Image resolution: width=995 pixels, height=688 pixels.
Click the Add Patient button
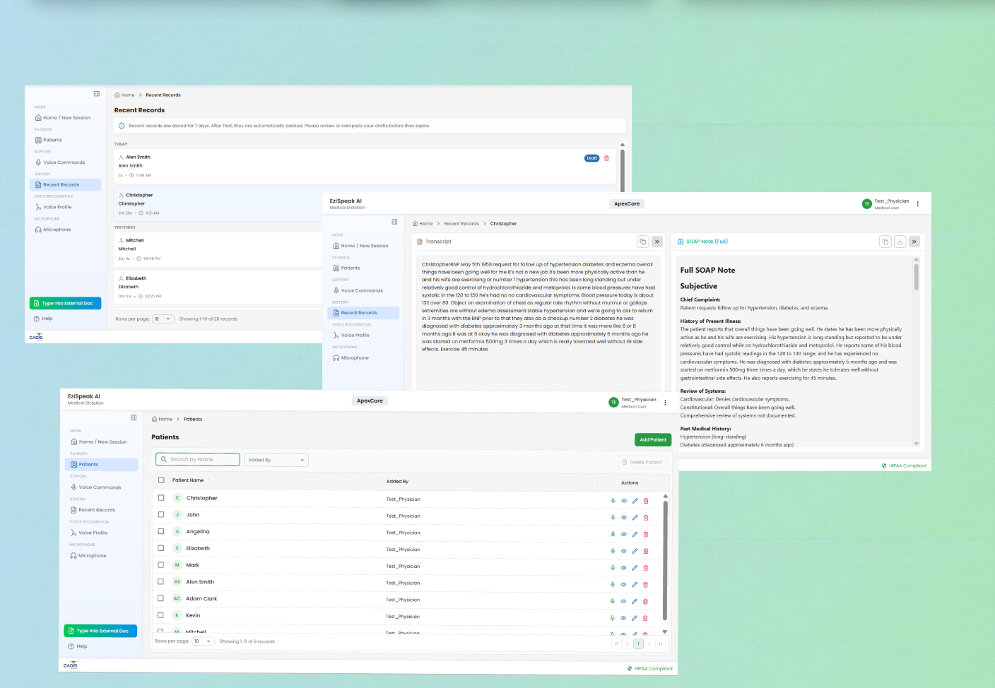click(652, 439)
